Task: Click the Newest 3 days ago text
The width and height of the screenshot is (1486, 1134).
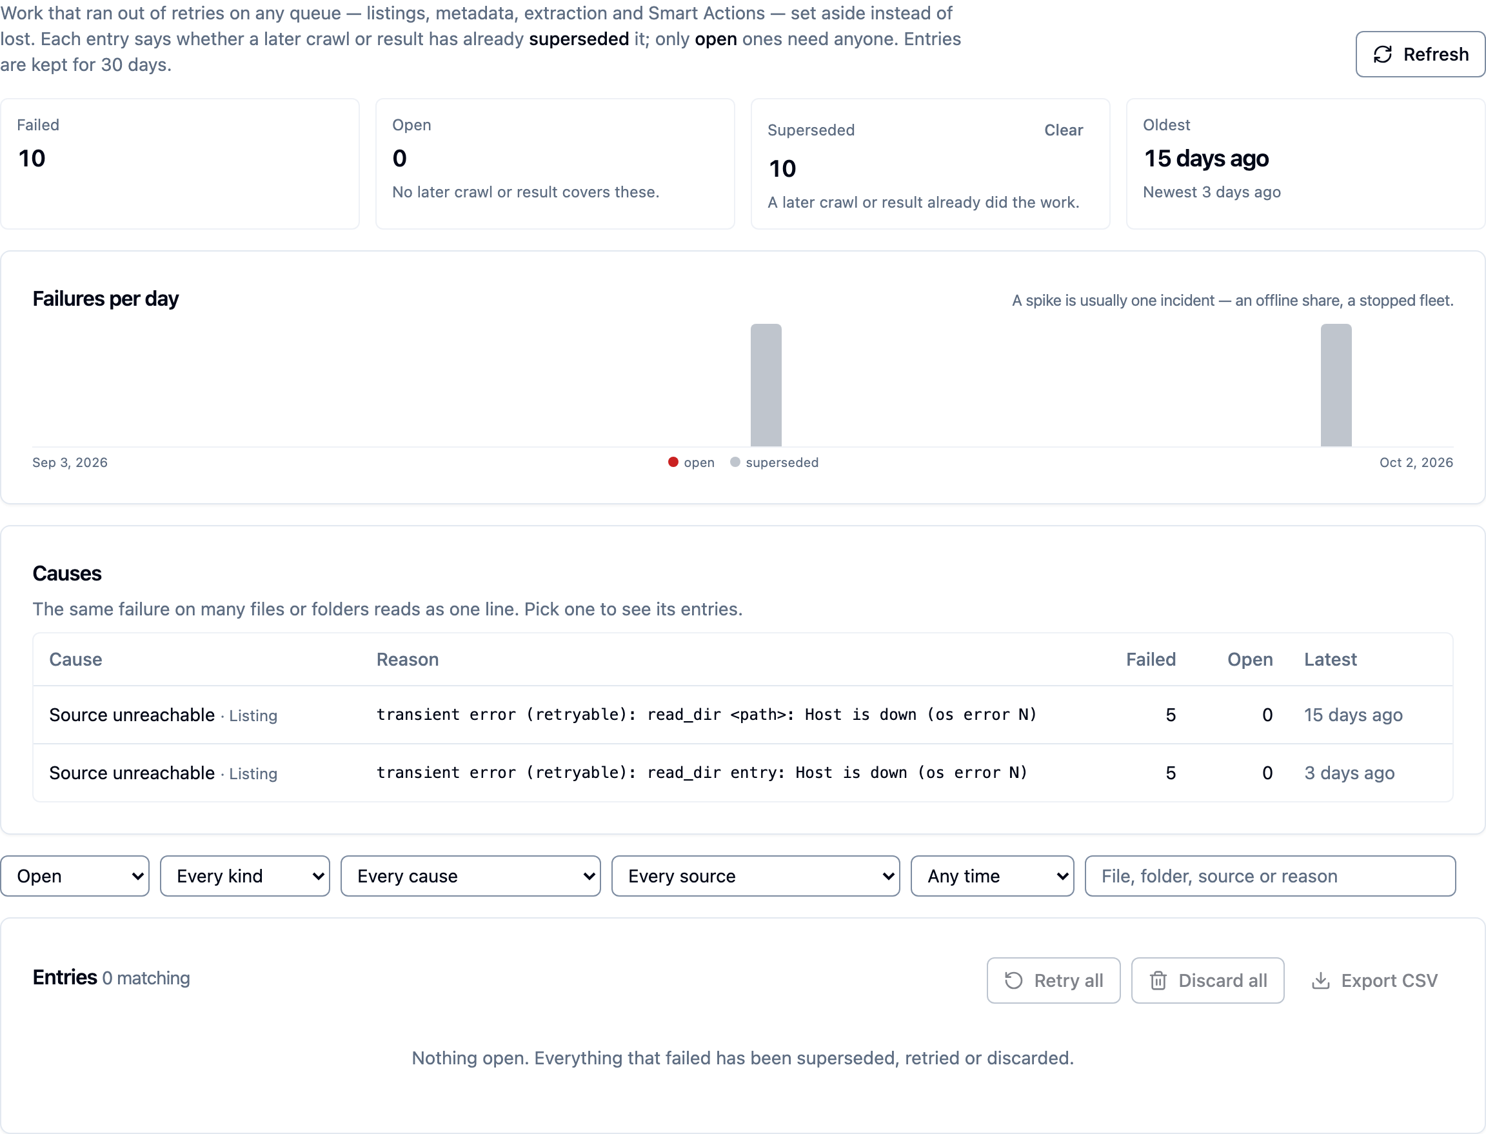Action: tap(1211, 192)
